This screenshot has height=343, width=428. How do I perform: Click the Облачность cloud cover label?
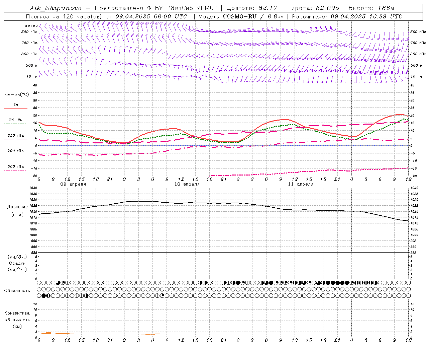coord(17,290)
